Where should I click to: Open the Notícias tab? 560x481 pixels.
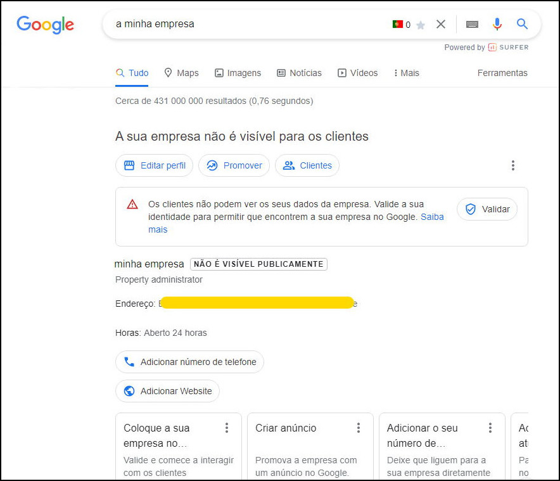tap(299, 73)
